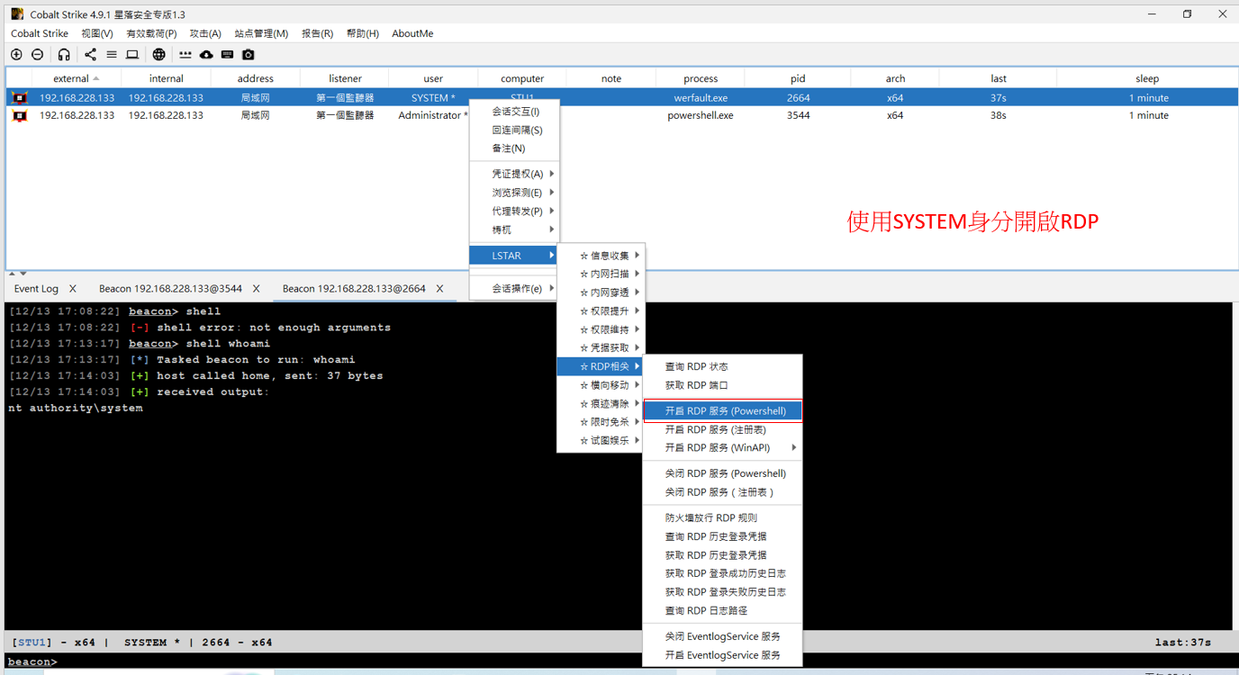The image size is (1239, 675).
Task: Open the AboutMe menu
Action: pyautogui.click(x=412, y=33)
